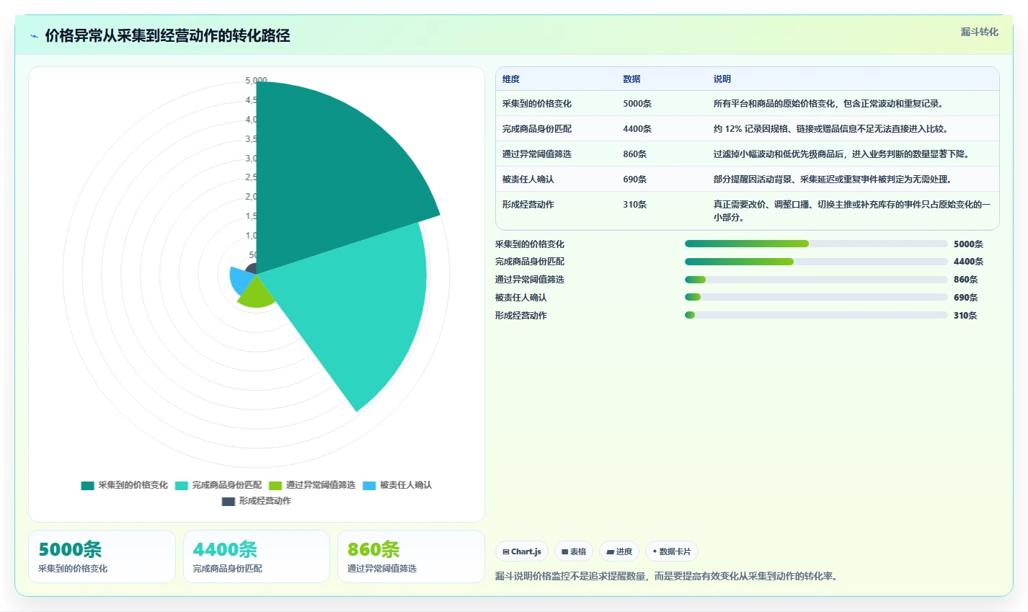Open the 860条 通过异常阈值筛选 stat card

411,556
